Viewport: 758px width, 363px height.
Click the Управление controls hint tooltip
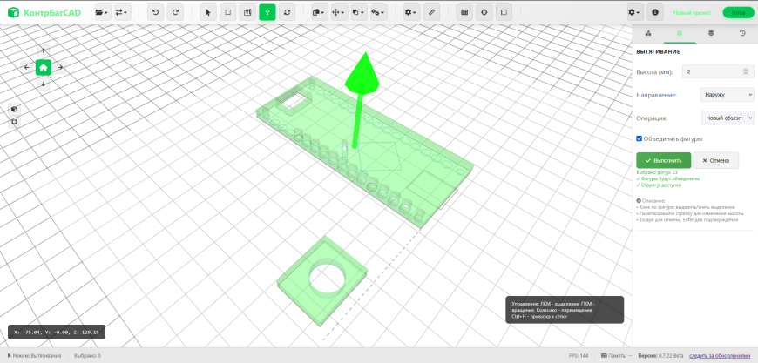pyautogui.click(x=565, y=310)
